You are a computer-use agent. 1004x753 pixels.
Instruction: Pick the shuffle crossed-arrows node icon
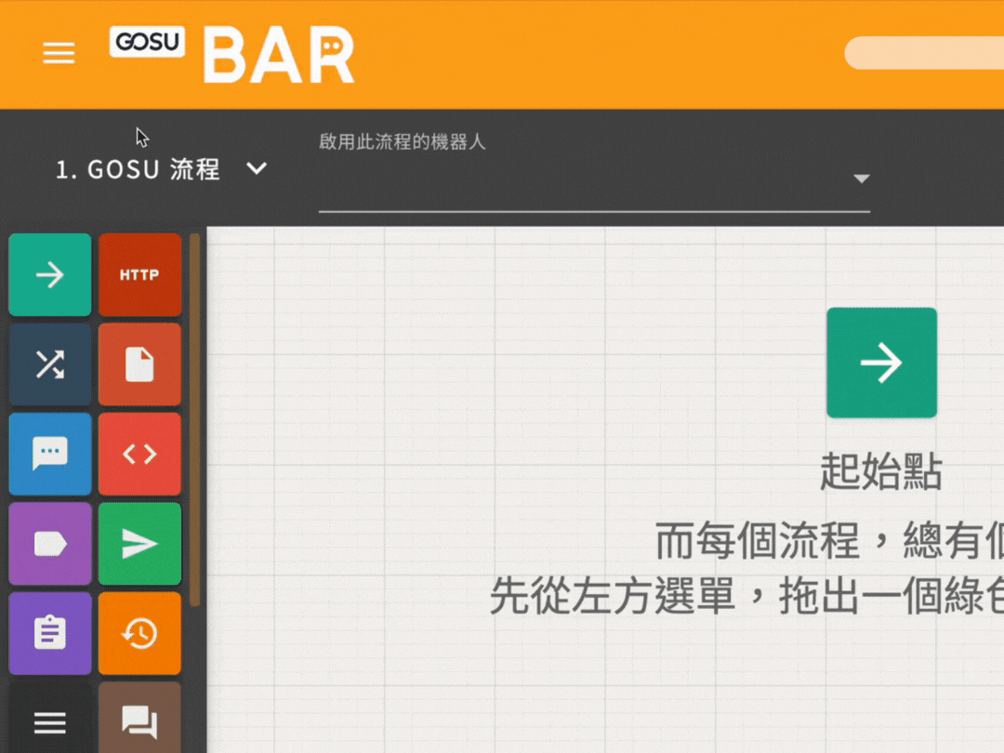(49, 363)
